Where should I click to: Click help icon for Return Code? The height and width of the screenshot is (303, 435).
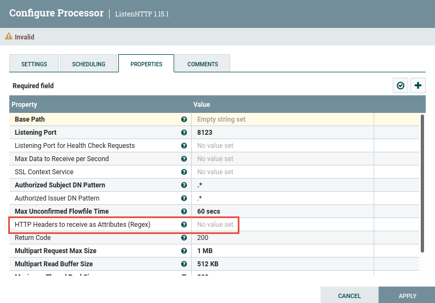[184, 238]
